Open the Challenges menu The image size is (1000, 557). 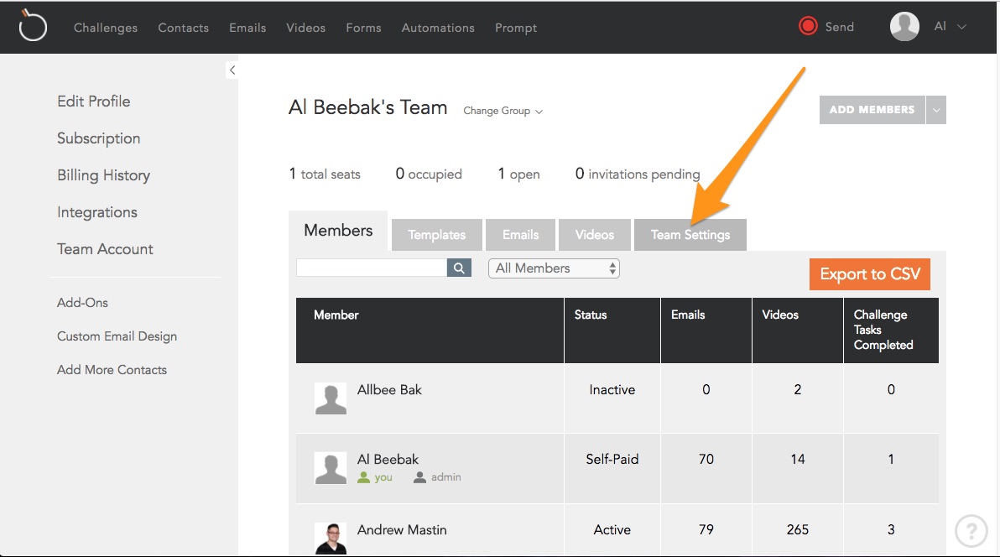(105, 28)
